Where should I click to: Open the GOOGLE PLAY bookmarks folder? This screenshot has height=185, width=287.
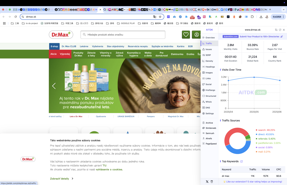pos(126,23)
